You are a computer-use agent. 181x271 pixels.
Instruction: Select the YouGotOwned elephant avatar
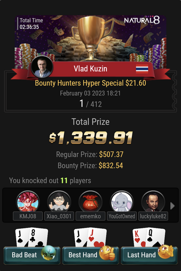[x=122, y=202]
